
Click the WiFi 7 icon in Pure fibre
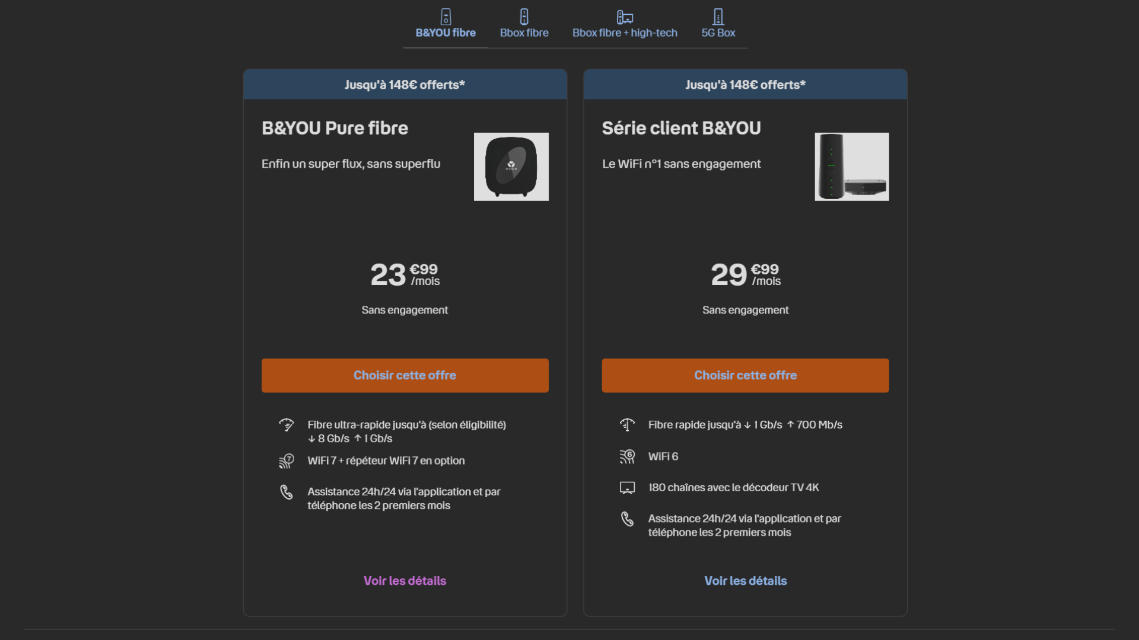[287, 461]
